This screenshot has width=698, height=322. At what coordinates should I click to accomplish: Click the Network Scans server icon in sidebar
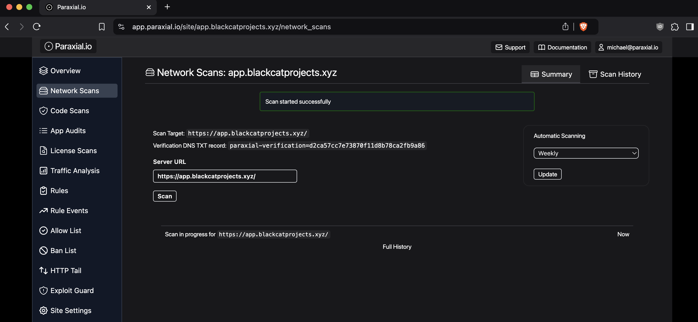[x=43, y=91]
